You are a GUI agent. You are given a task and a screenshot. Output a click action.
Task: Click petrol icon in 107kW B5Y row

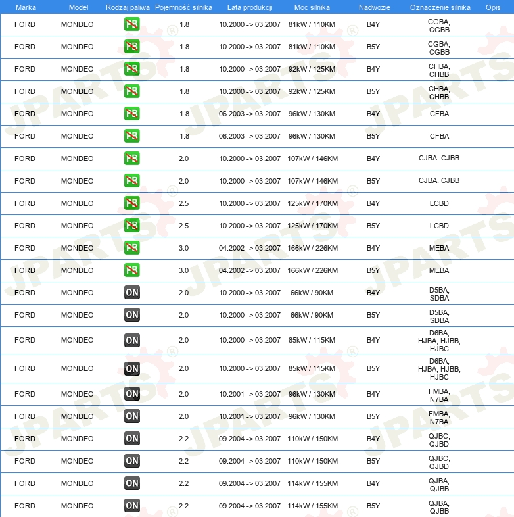click(132, 181)
